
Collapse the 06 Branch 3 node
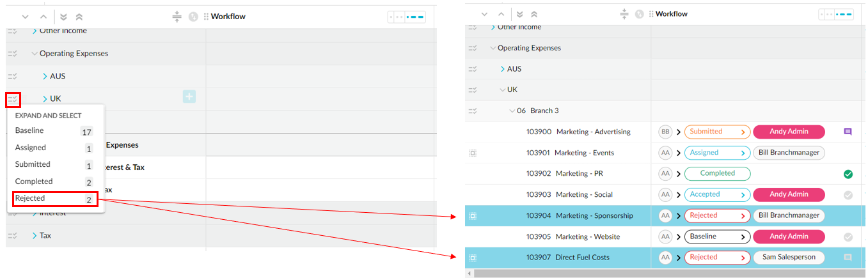coord(512,111)
